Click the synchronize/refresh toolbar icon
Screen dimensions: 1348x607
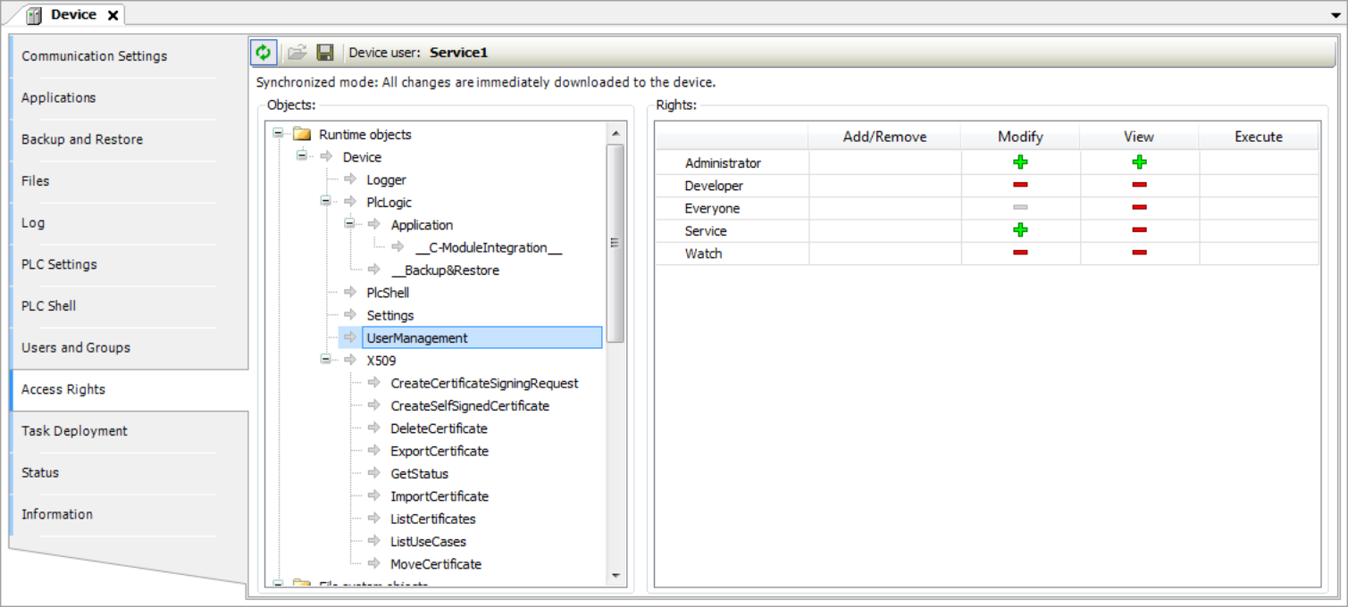pos(264,52)
